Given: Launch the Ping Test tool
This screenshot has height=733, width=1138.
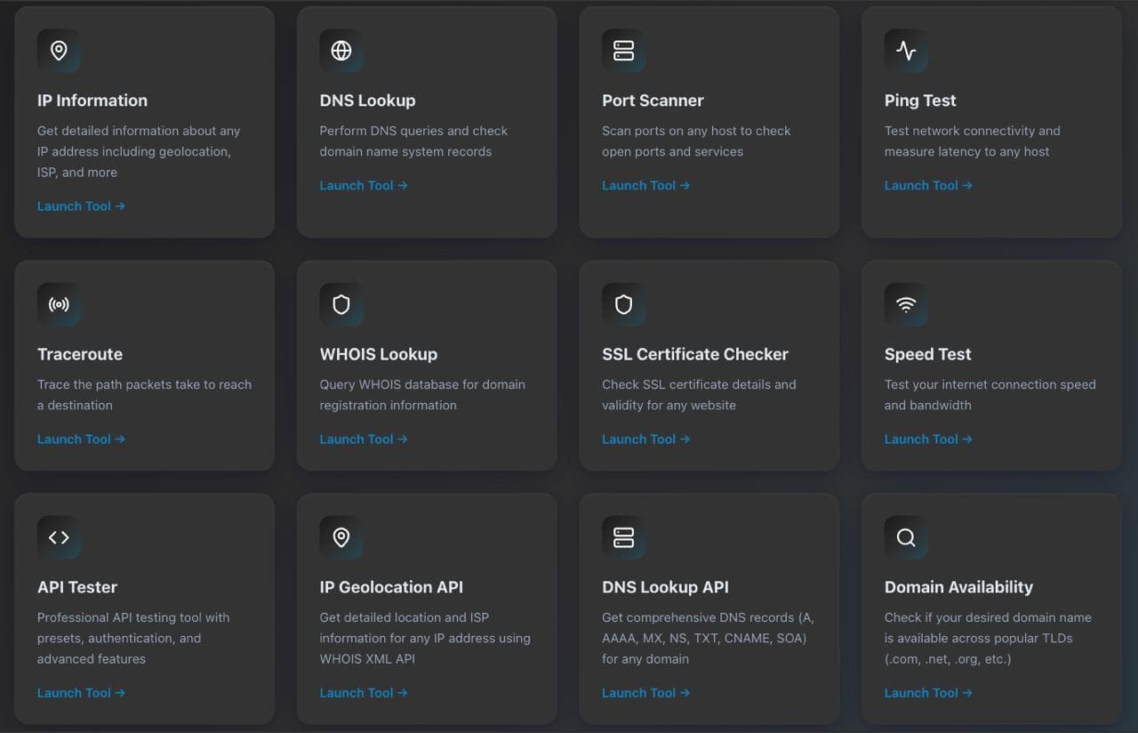Looking at the screenshot, I should point(928,185).
